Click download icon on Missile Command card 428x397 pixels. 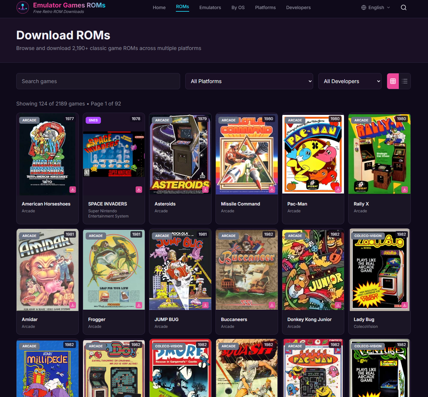[x=272, y=189]
